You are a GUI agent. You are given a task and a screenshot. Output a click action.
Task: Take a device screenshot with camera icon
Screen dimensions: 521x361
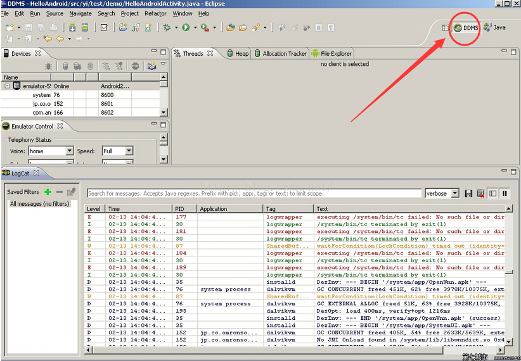coord(151,66)
